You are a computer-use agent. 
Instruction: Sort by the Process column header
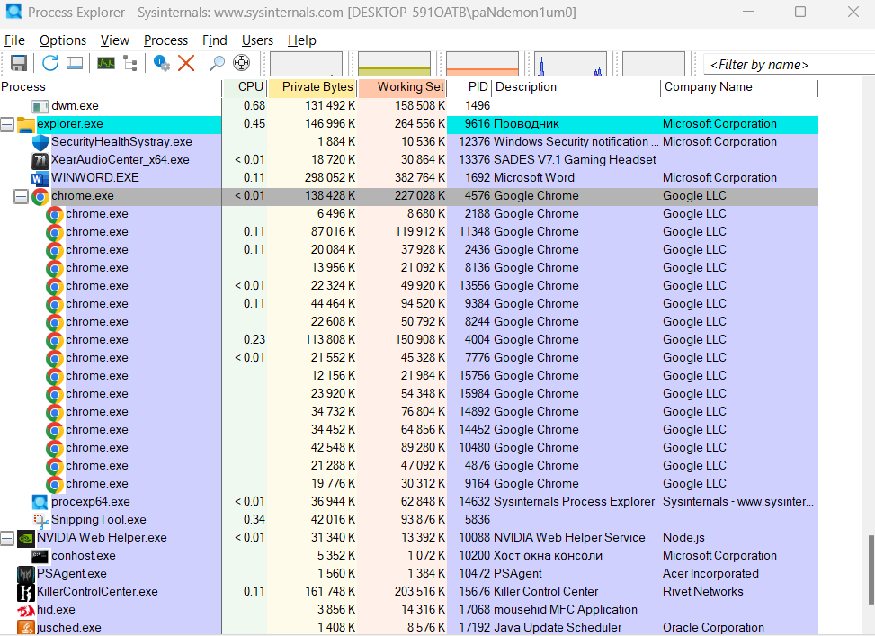click(x=111, y=87)
